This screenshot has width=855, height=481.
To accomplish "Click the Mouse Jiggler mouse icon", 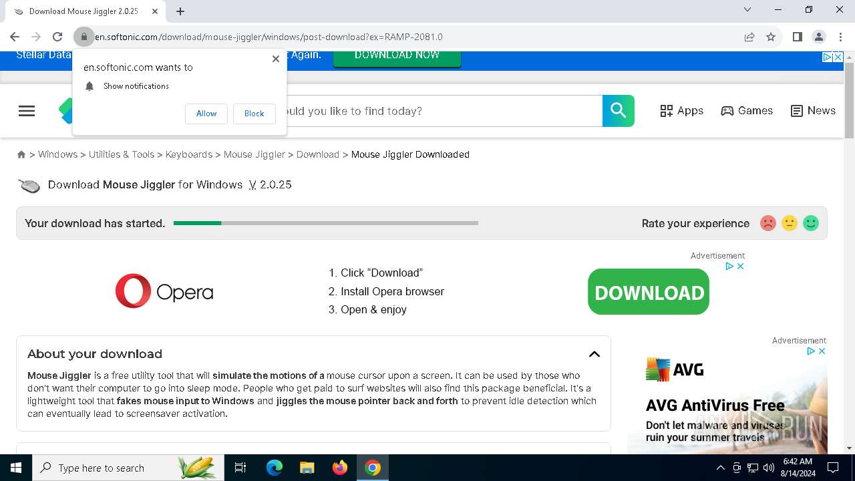I will [29, 185].
